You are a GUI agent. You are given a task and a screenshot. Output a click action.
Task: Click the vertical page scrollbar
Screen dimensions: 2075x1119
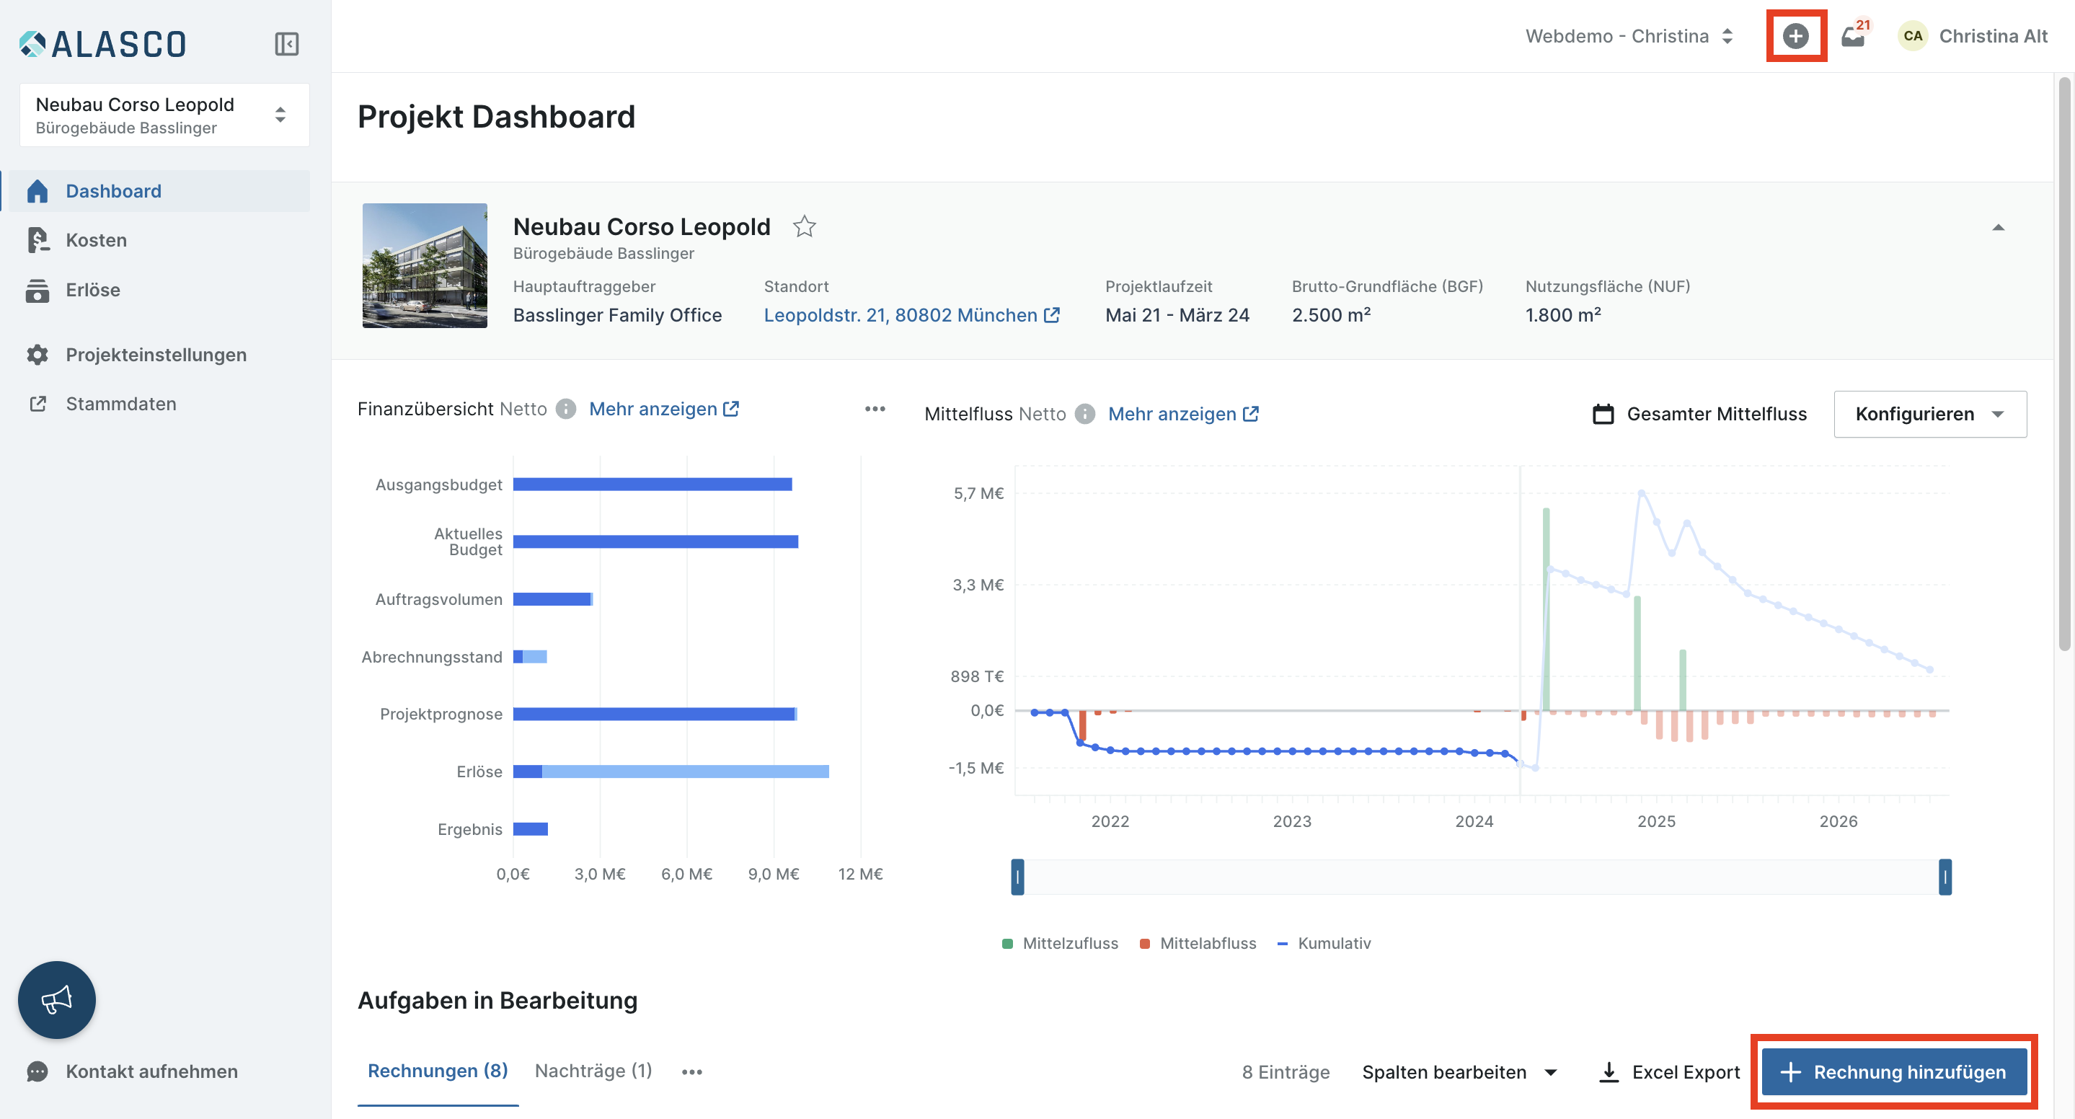[x=2063, y=363]
